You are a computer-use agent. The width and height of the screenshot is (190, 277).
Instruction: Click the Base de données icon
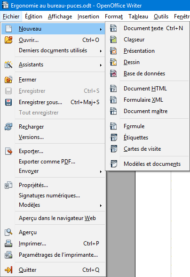tap(113, 73)
